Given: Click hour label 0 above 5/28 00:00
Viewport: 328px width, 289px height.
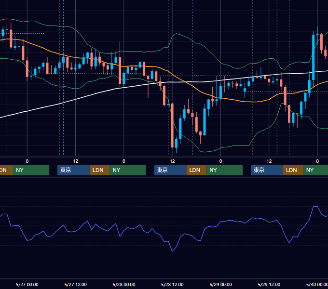Looking at the screenshot, I should point(124,161).
